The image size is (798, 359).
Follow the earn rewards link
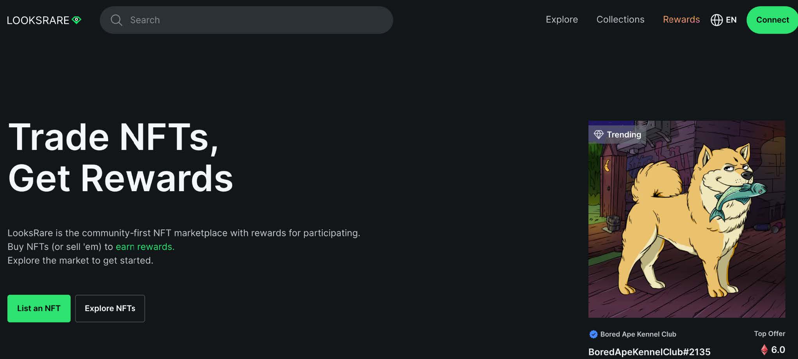click(145, 247)
